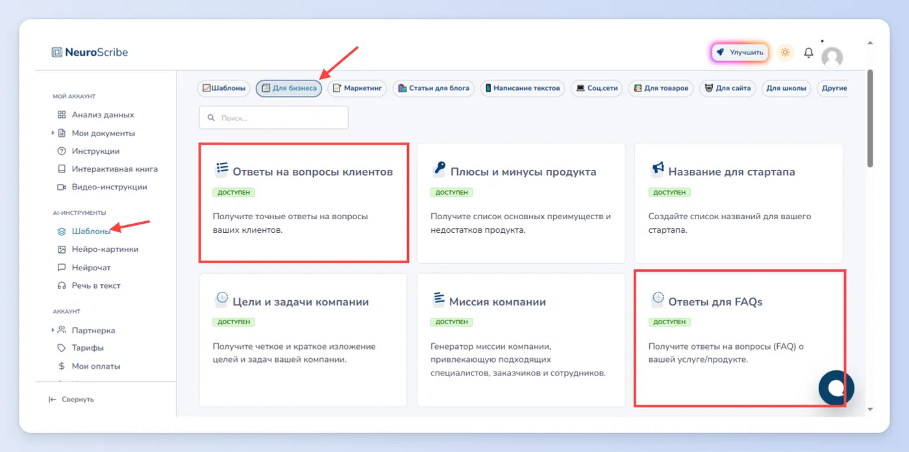The image size is (909, 452).
Task: Click the Речь в текст headphones icon
Action: point(62,285)
